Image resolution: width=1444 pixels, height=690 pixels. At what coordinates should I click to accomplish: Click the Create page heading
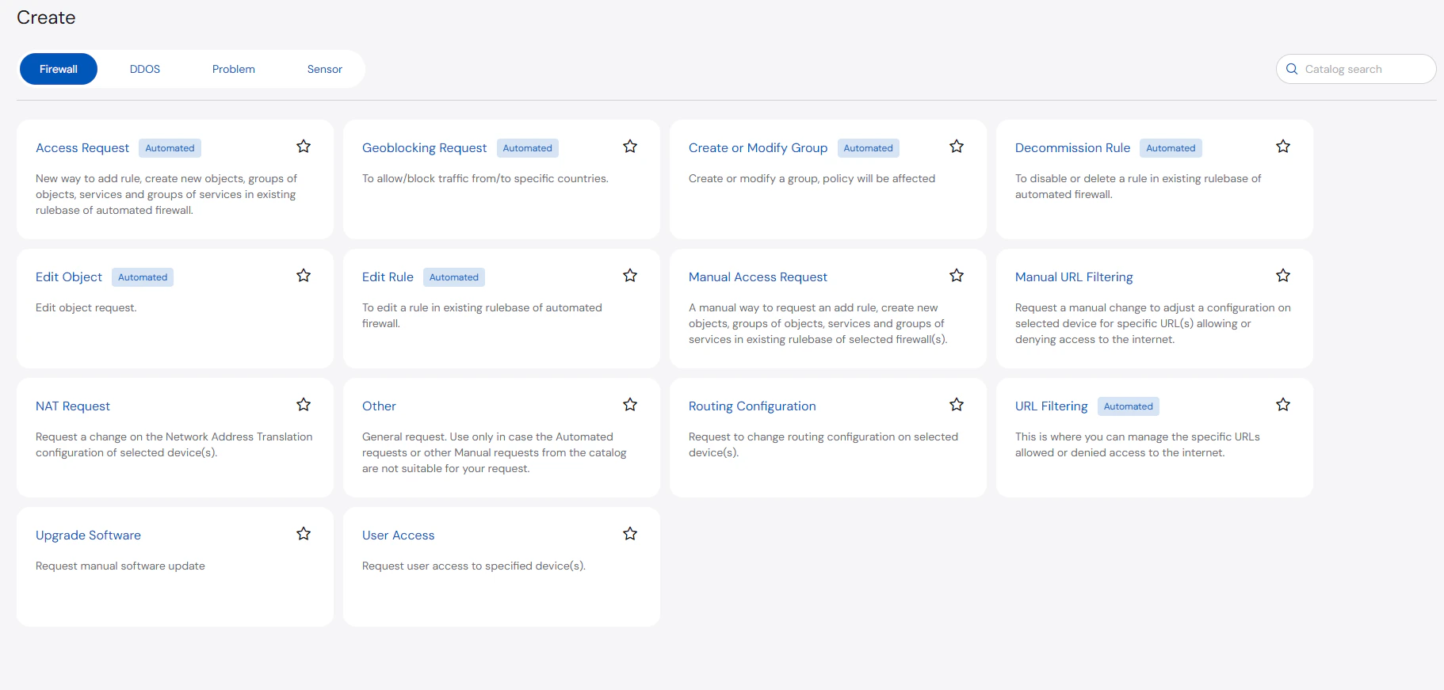(46, 17)
